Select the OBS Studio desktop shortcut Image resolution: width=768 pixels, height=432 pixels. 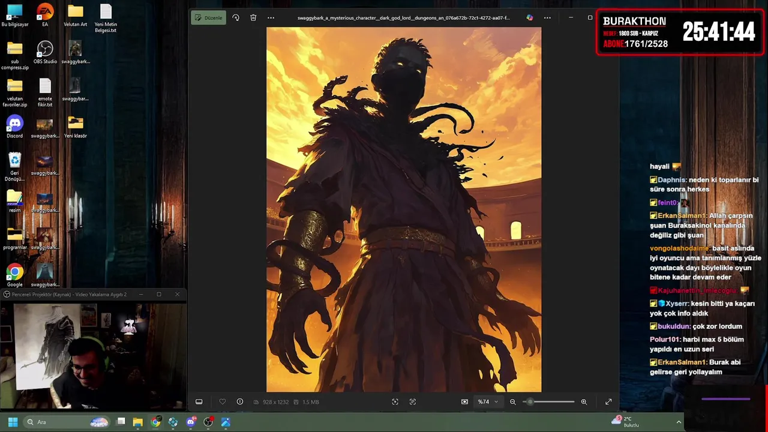pos(45,53)
